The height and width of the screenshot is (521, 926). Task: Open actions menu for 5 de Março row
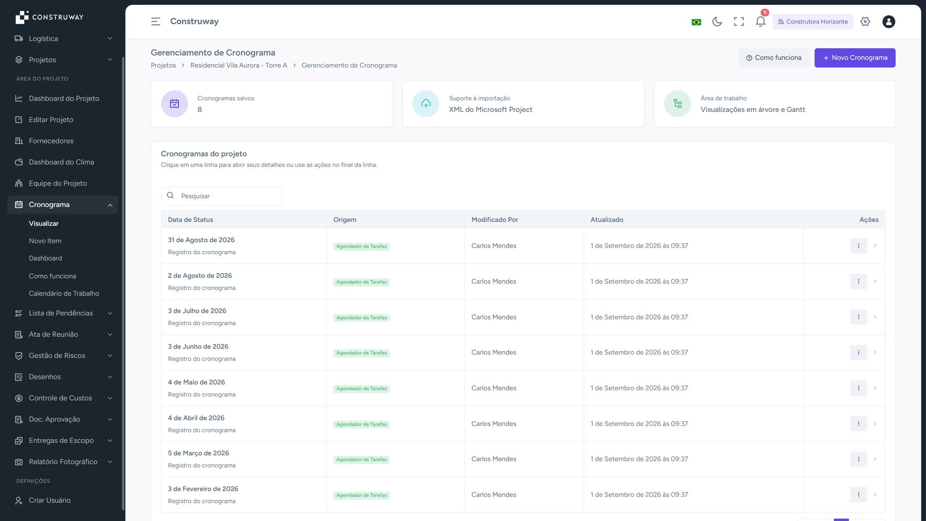(858, 459)
